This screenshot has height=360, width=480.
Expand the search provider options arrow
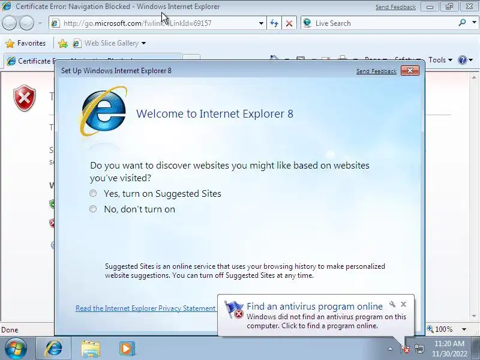474,23
